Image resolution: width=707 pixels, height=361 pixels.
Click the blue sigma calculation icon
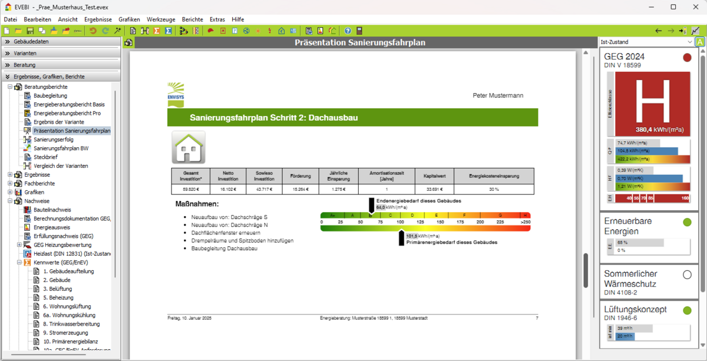[x=168, y=31]
